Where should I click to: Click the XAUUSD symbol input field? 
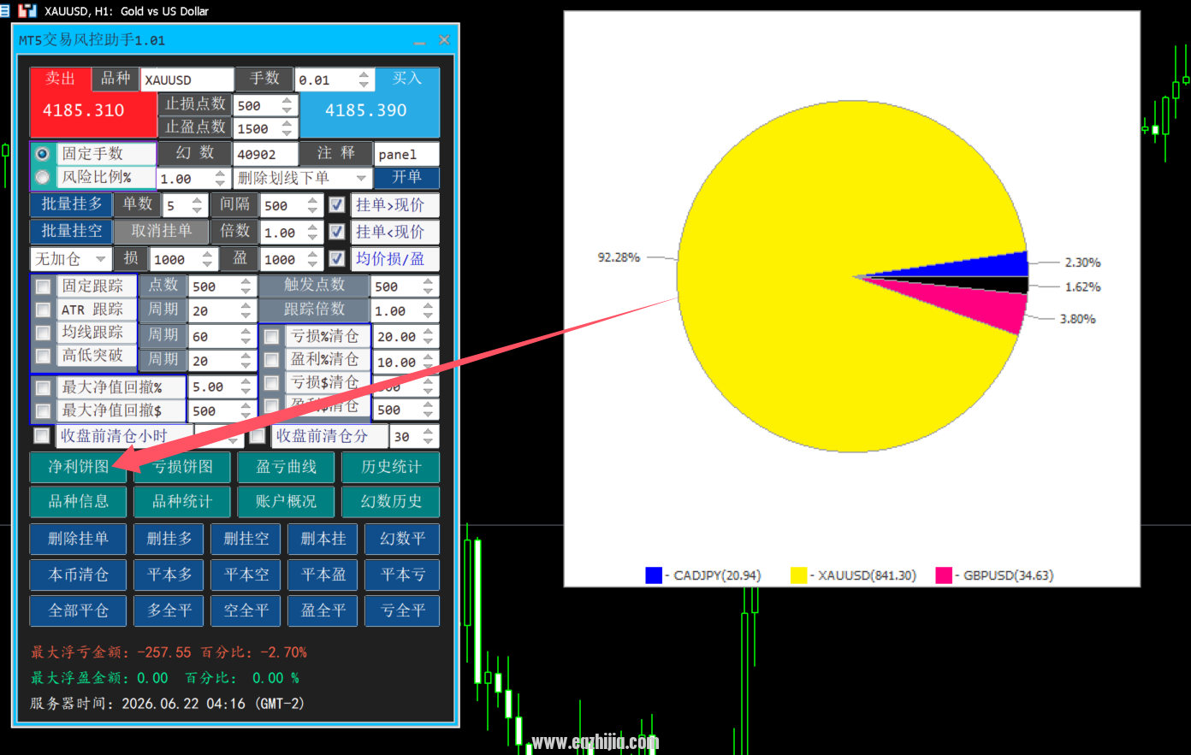(187, 80)
